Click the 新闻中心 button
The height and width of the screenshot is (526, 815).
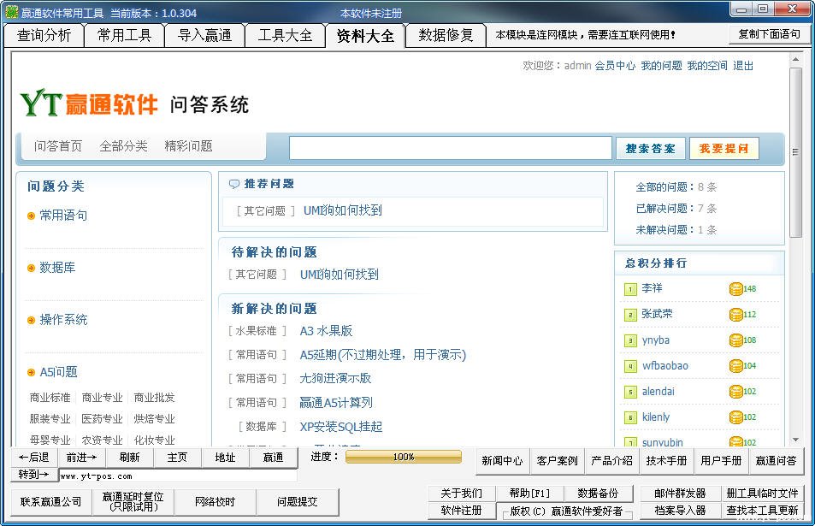502,461
